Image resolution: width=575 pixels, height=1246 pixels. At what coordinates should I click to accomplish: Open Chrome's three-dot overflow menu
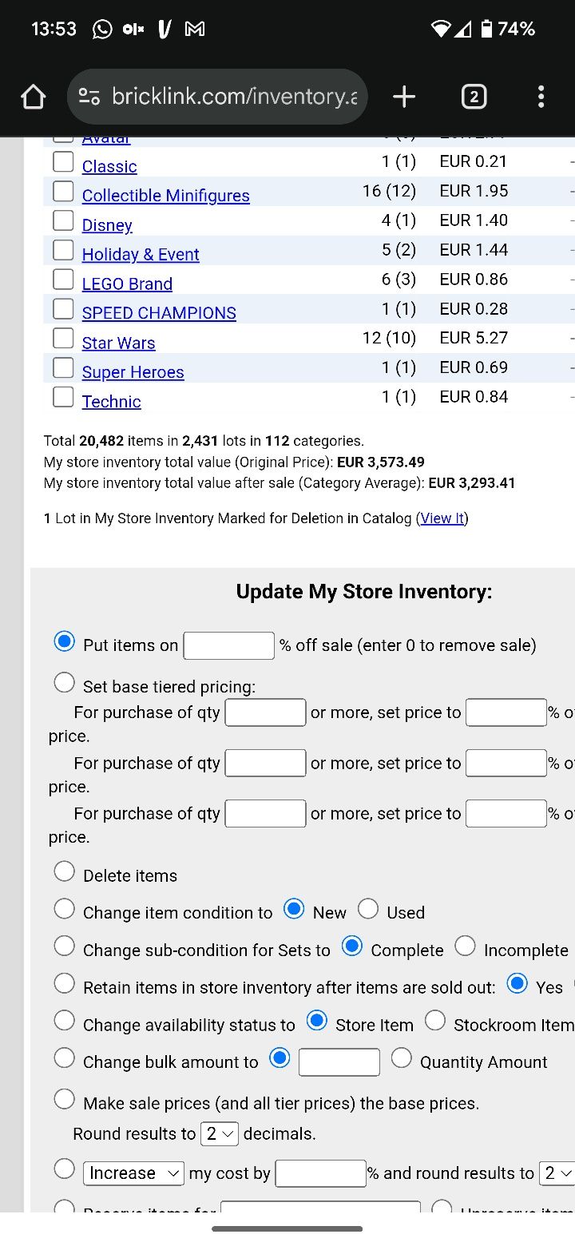click(x=541, y=97)
